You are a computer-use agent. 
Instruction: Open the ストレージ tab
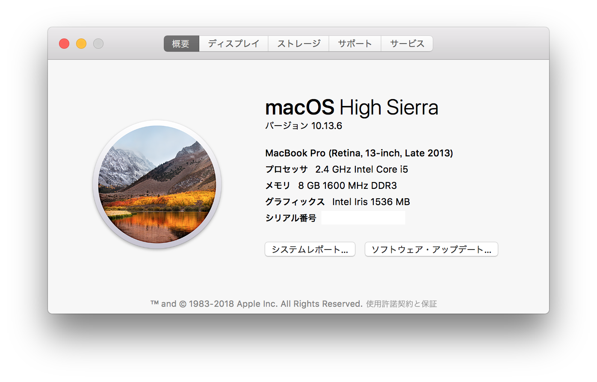[x=298, y=44]
